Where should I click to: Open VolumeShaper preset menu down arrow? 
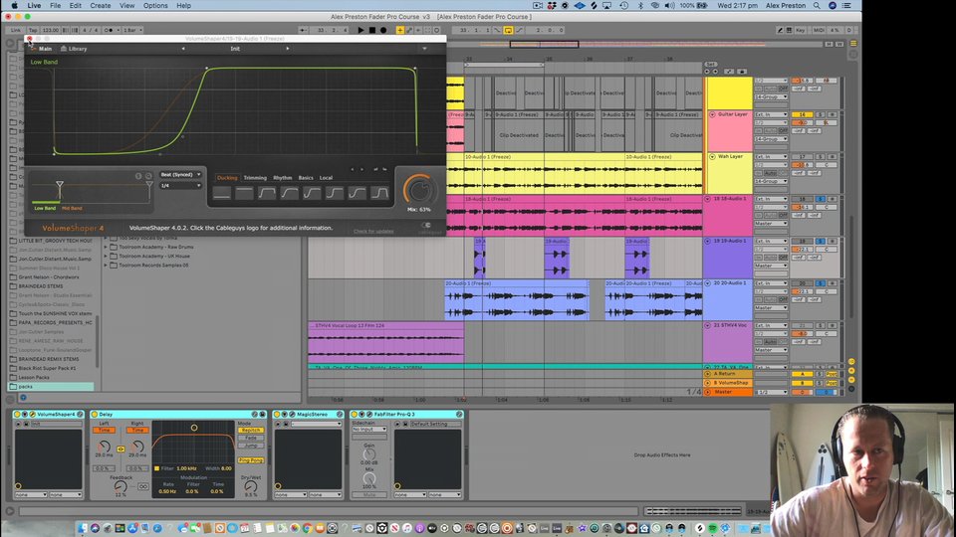click(424, 49)
